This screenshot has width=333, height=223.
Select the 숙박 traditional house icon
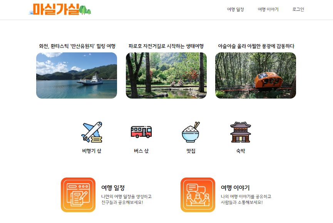(241, 132)
